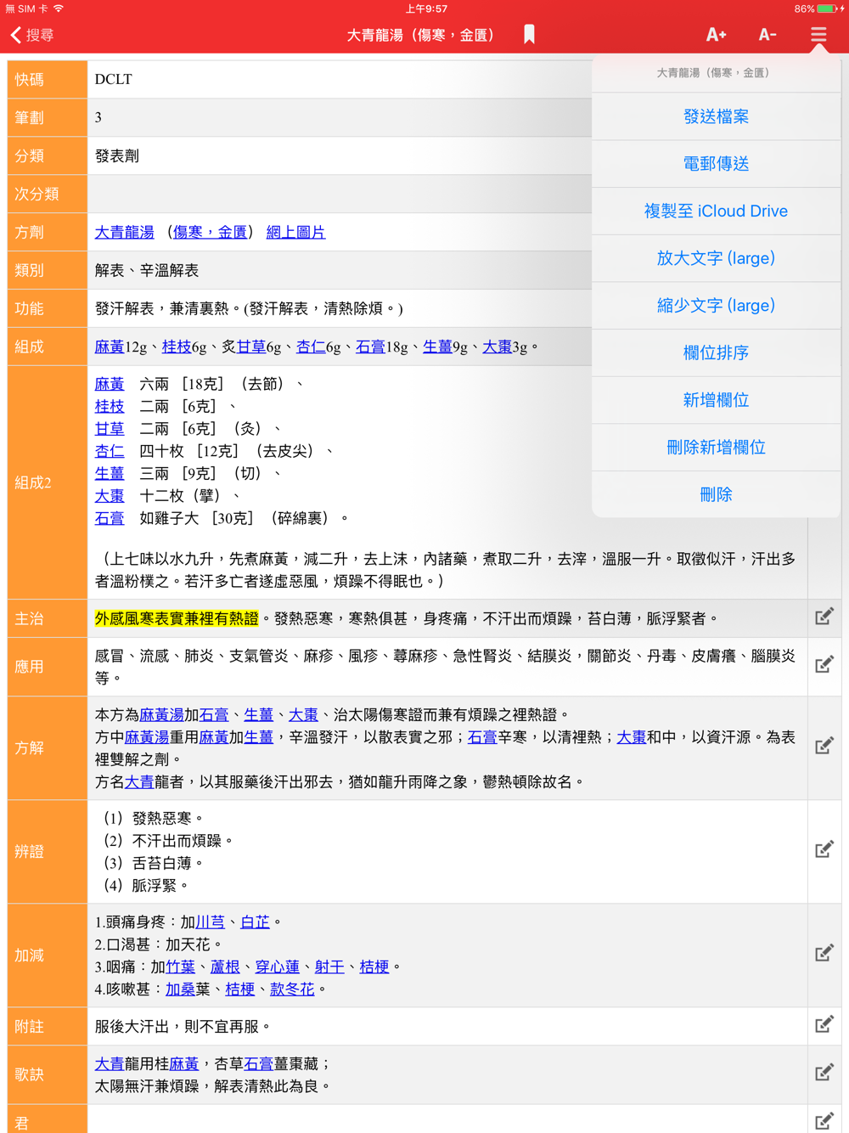Select 複製至 iCloud Drive
The width and height of the screenshot is (849, 1133).
coord(716,211)
